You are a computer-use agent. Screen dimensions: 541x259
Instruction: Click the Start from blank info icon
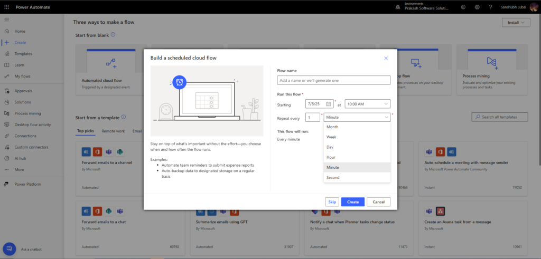click(x=113, y=35)
